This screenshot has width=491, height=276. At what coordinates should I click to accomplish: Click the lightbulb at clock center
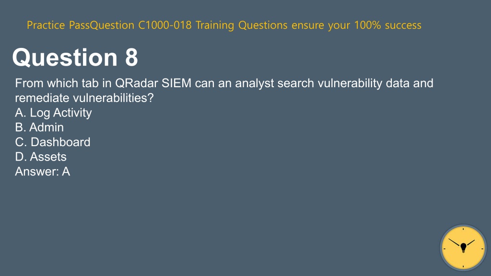[464, 248]
